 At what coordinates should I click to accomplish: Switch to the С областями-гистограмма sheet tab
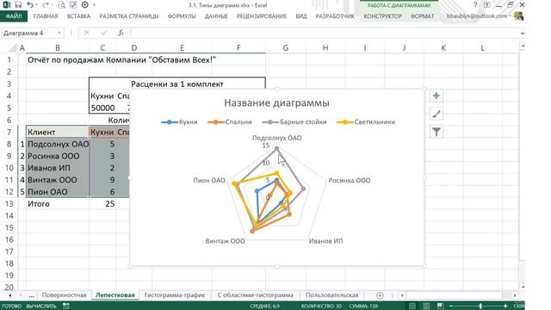[x=255, y=295]
